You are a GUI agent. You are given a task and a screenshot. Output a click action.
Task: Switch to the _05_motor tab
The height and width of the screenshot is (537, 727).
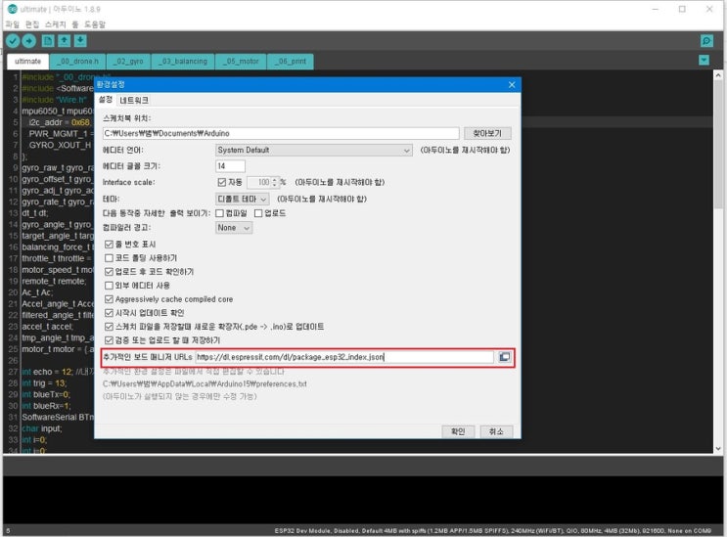(x=241, y=62)
